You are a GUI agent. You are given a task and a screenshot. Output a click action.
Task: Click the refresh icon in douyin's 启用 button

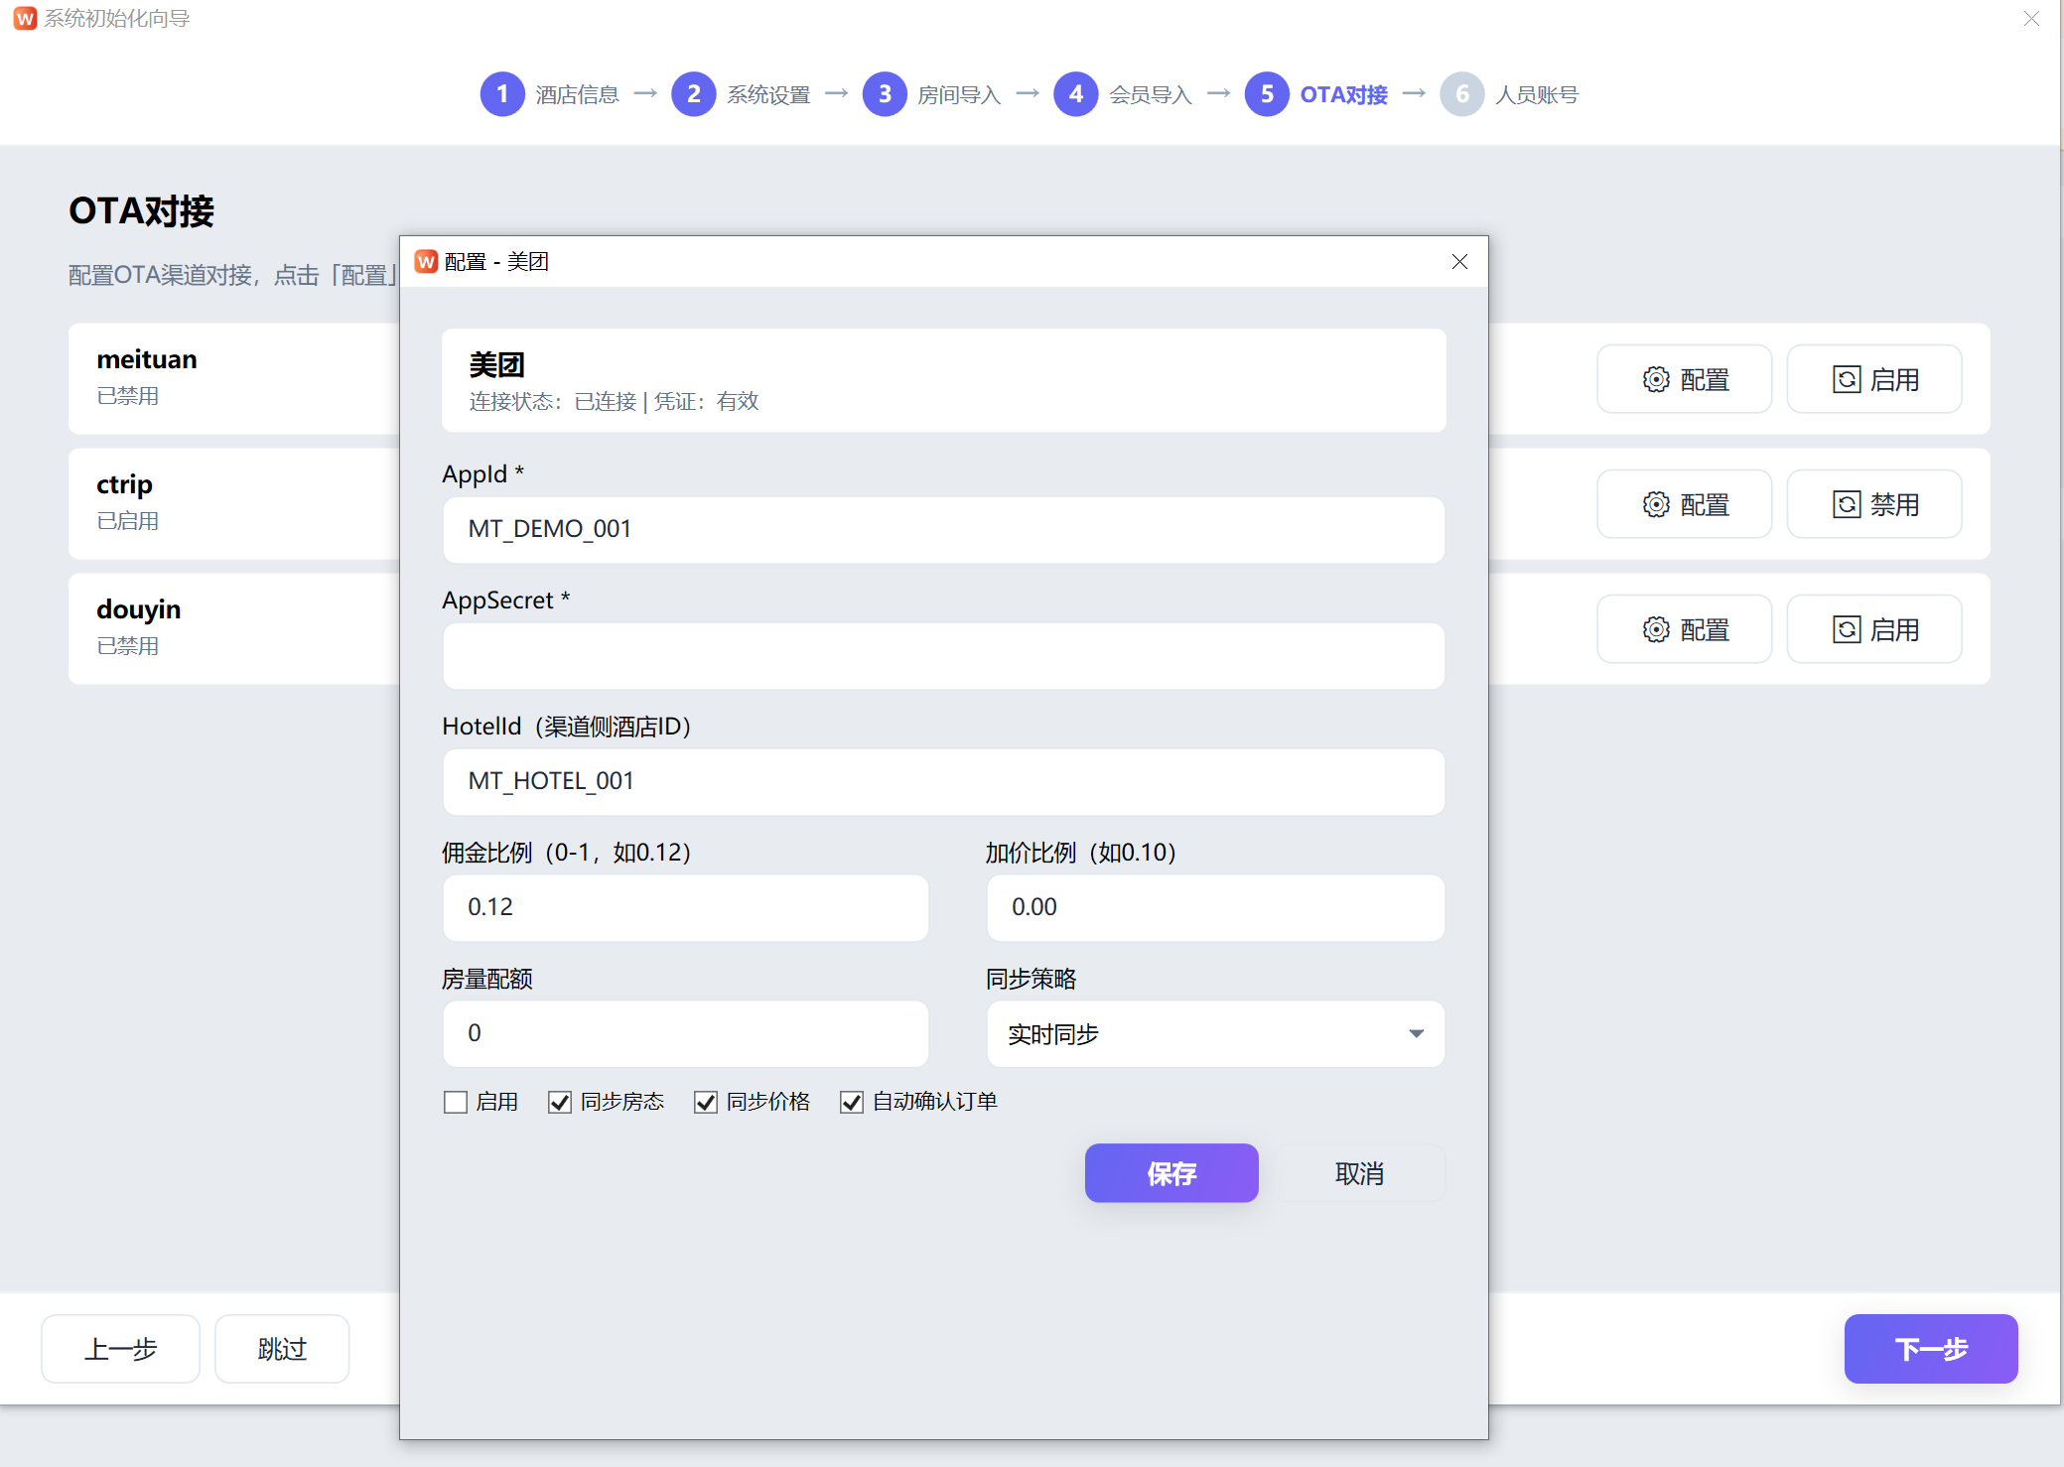coord(1847,629)
